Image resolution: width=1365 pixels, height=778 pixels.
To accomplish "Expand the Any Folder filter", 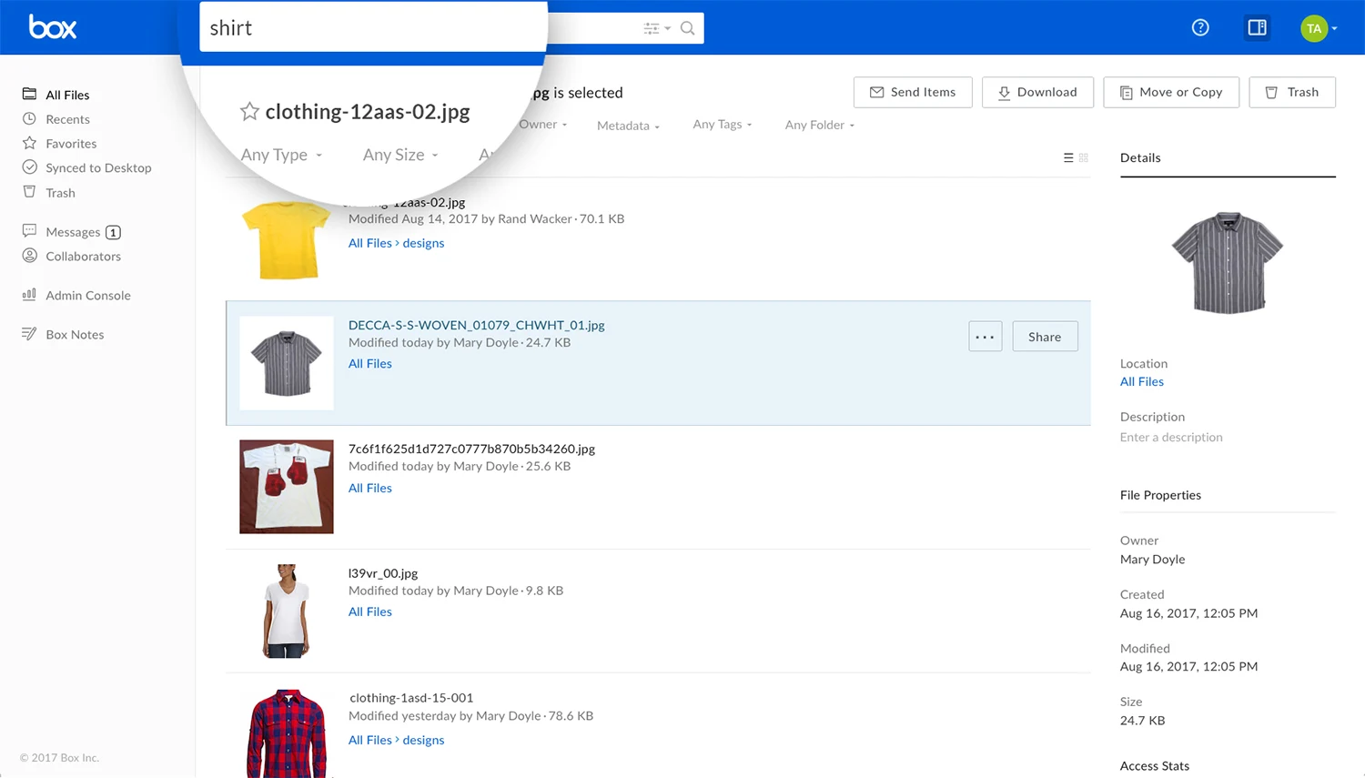I will click(819, 125).
